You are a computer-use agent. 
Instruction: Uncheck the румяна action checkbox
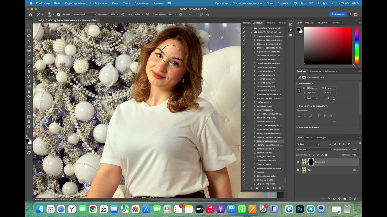[x=244, y=172]
